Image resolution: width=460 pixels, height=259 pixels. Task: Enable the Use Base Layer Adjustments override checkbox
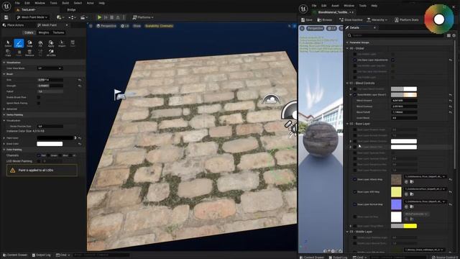354,60
